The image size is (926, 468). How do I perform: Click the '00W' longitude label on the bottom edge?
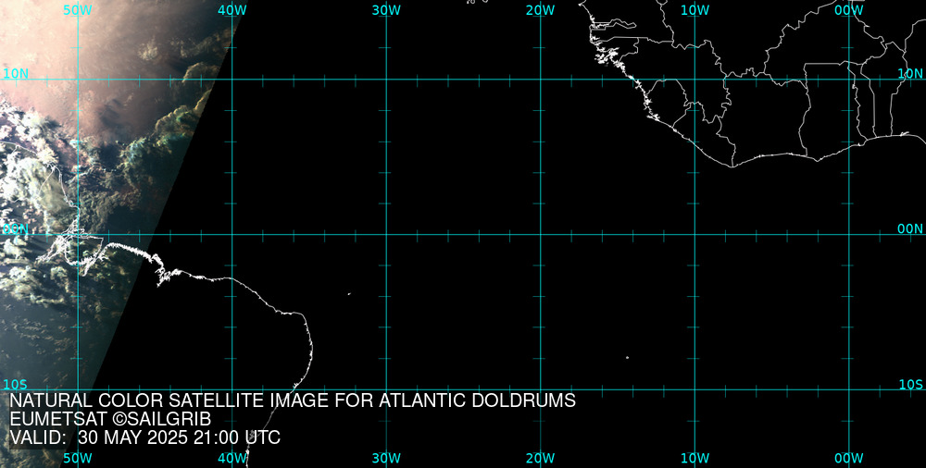coord(849,458)
